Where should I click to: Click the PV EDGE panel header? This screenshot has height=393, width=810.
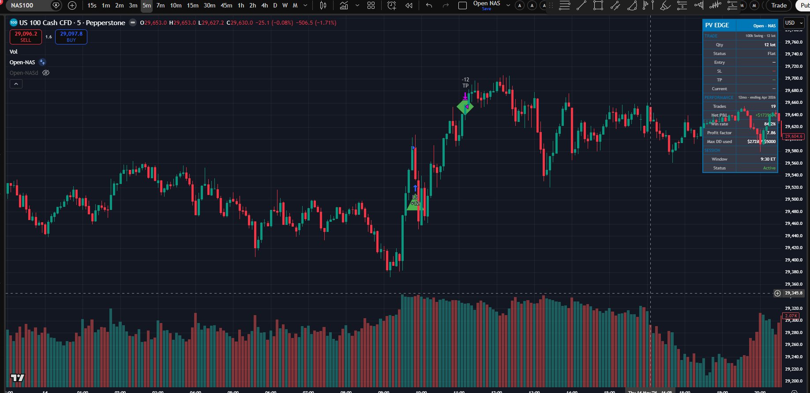[x=740, y=25]
